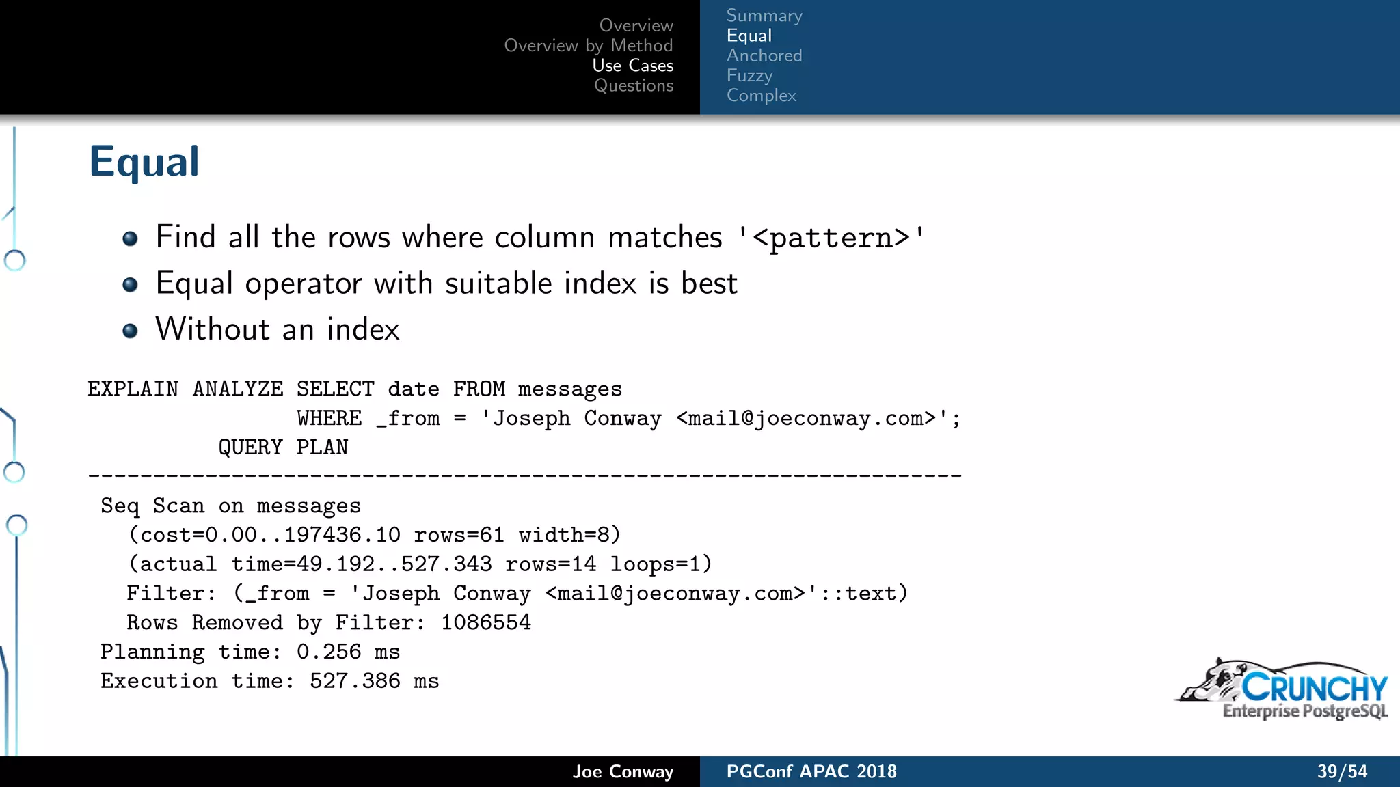The height and width of the screenshot is (787, 1400).
Task: Click the Equal slide title
Action: (144, 163)
